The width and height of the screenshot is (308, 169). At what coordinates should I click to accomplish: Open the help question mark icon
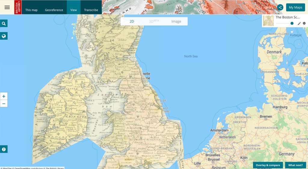pos(4,149)
